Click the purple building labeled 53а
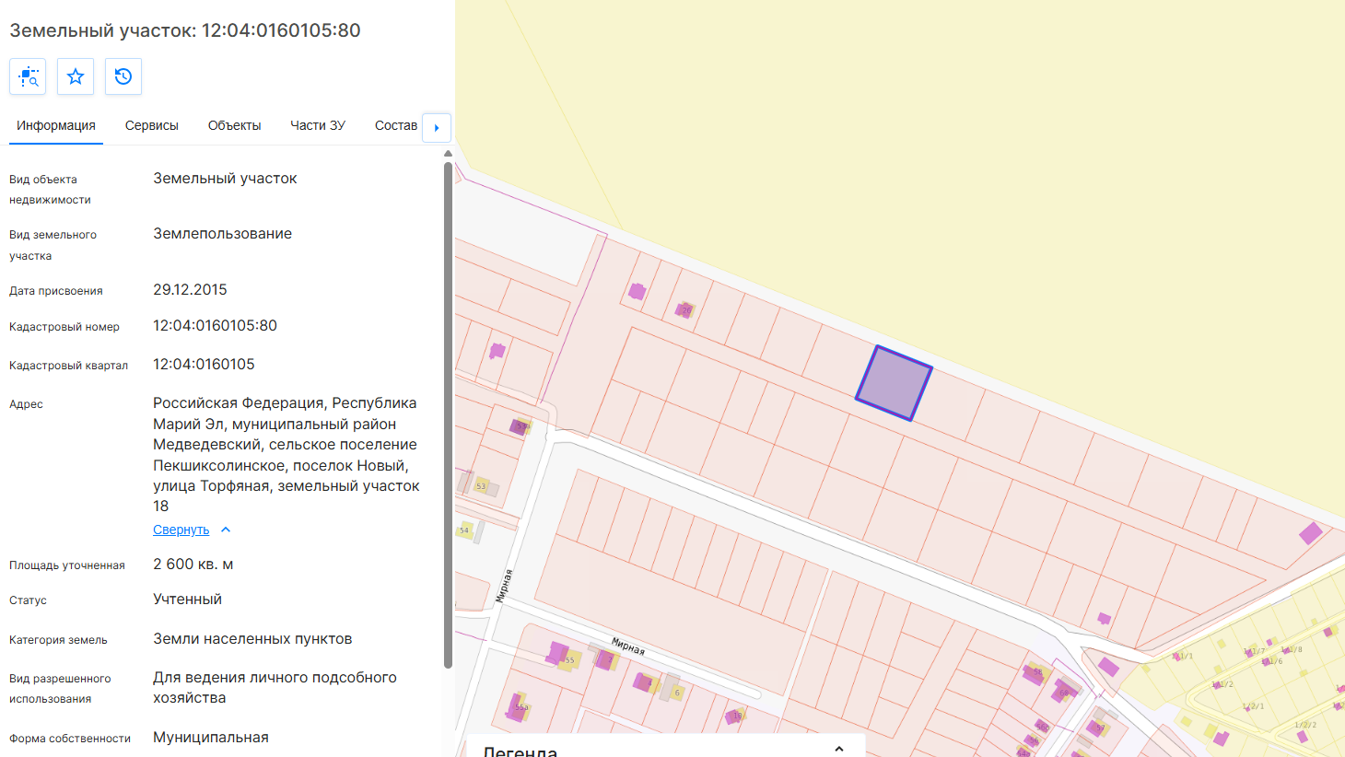The width and height of the screenshot is (1345, 757). tap(520, 426)
